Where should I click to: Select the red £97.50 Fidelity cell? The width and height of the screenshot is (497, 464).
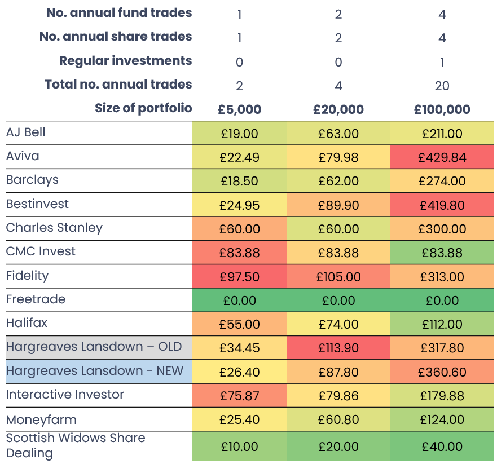point(239,277)
